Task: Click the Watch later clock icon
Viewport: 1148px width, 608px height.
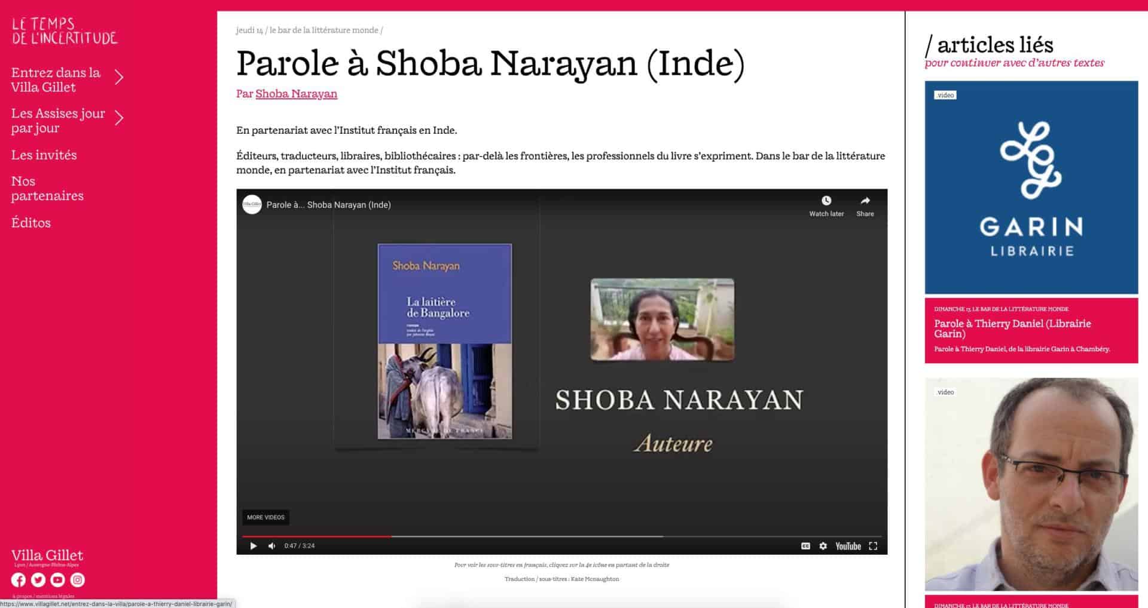Action: [x=826, y=201]
